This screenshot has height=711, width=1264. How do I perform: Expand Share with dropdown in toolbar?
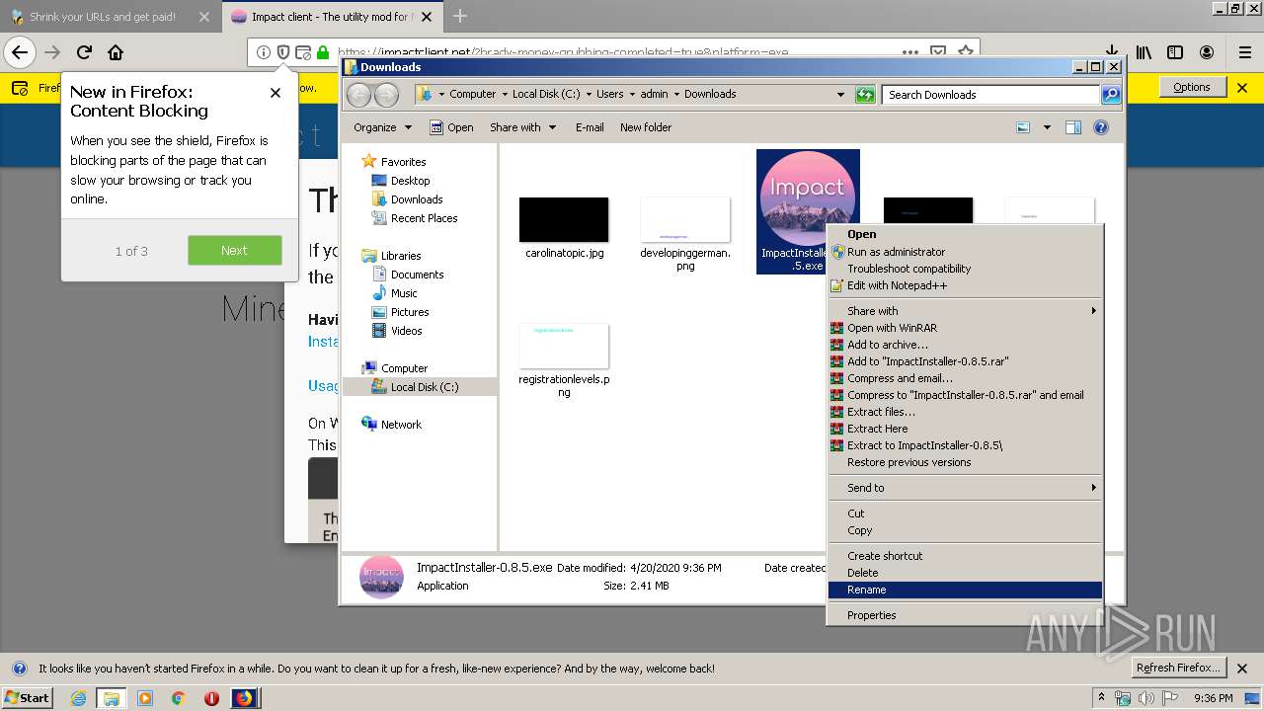click(522, 127)
